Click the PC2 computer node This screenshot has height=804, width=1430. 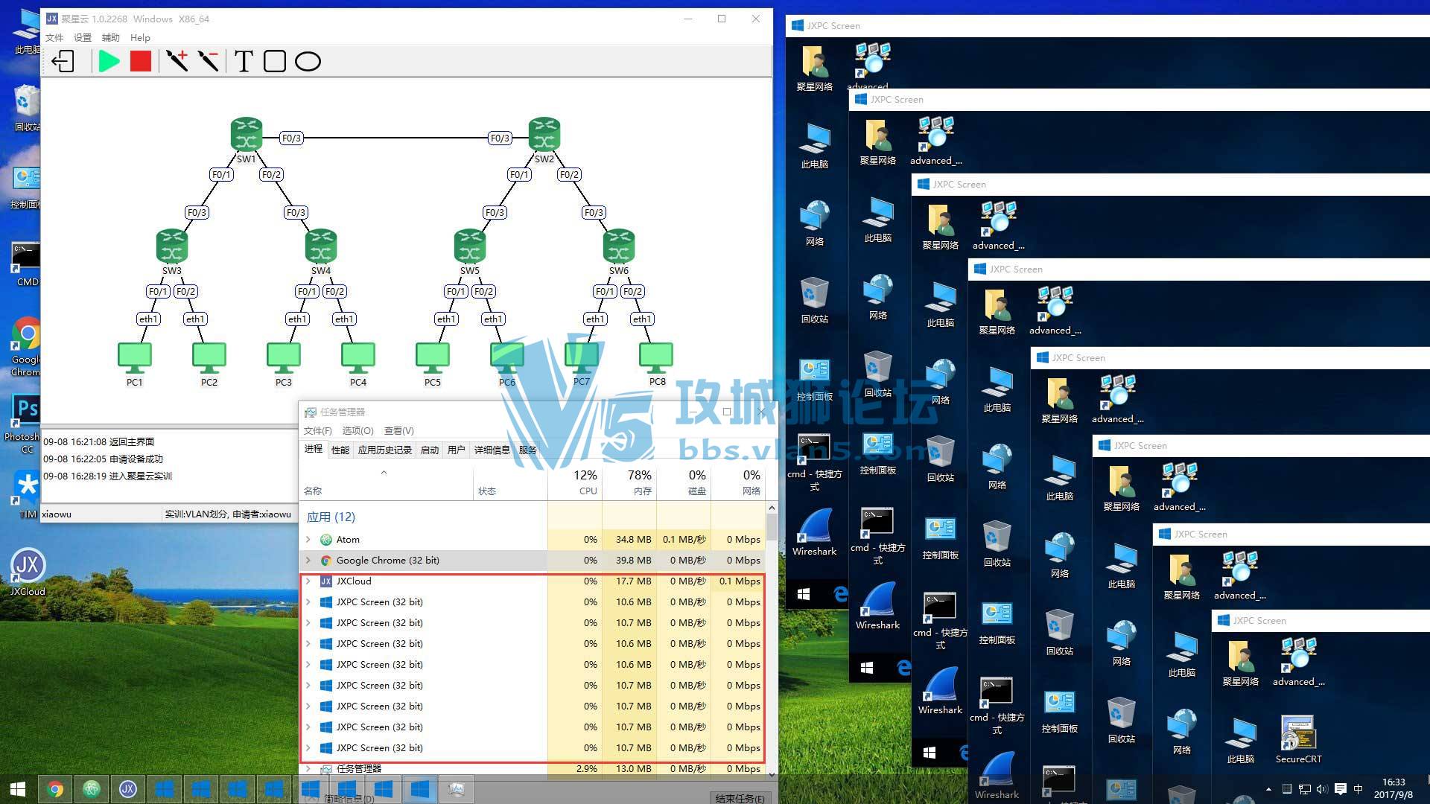click(x=209, y=358)
